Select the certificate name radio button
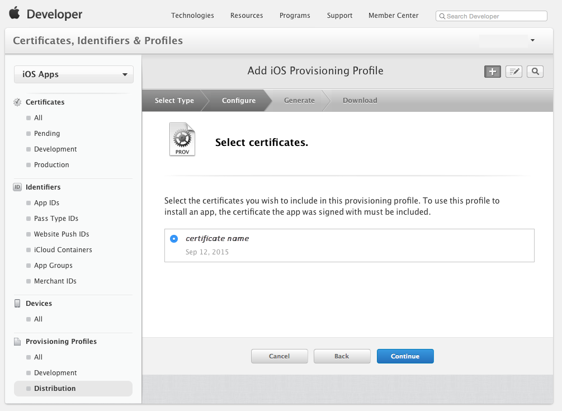Viewport: 562px width, 411px height. coord(174,238)
